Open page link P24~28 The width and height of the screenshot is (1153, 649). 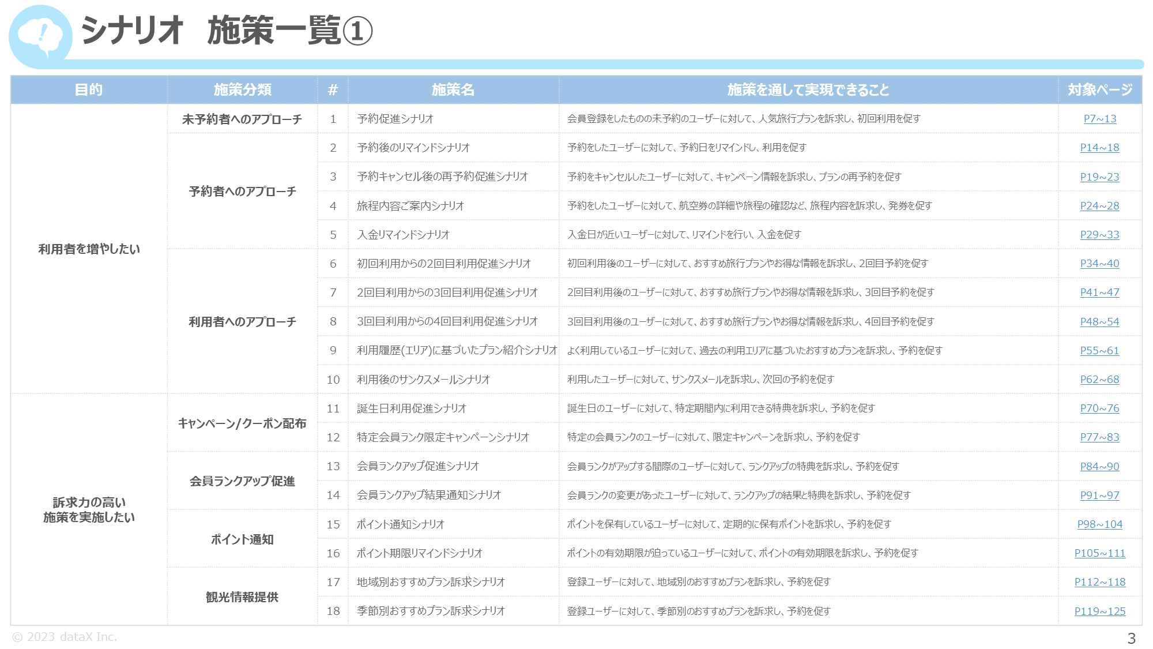pos(1100,206)
